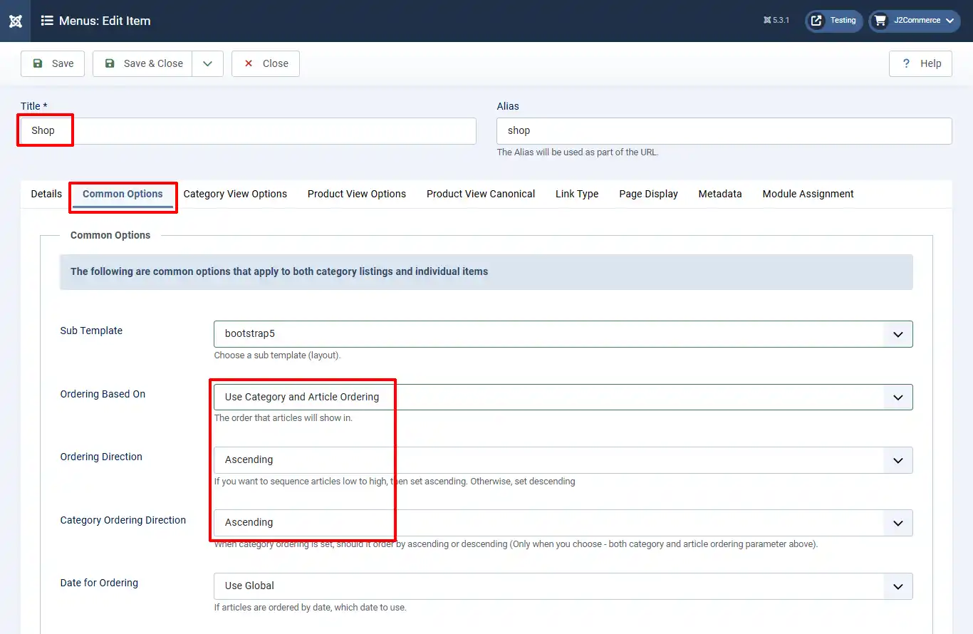Click the Joomla version 5.3.1 indicator
Image resolution: width=973 pixels, height=634 pixels.
tap(776, 21)
